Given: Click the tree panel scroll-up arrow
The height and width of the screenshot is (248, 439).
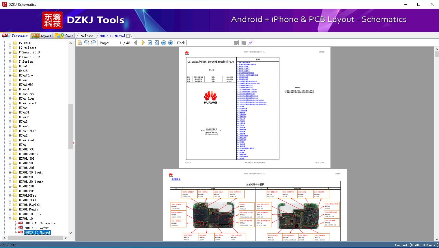Looking at the screenshot, I should pyautogui.click(x=70, y=43).
